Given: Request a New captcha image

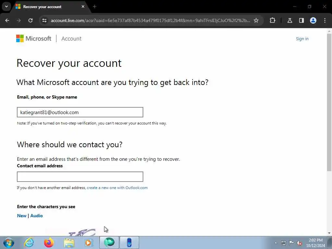Looking at the screenshot, I should (x=22, y=216).
